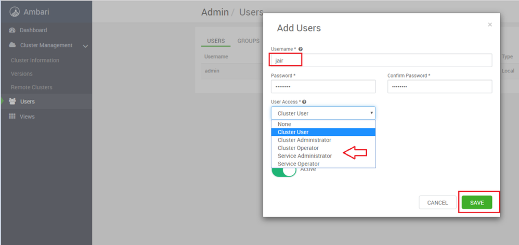Open the Dashboard icon in sidebar

12,30
